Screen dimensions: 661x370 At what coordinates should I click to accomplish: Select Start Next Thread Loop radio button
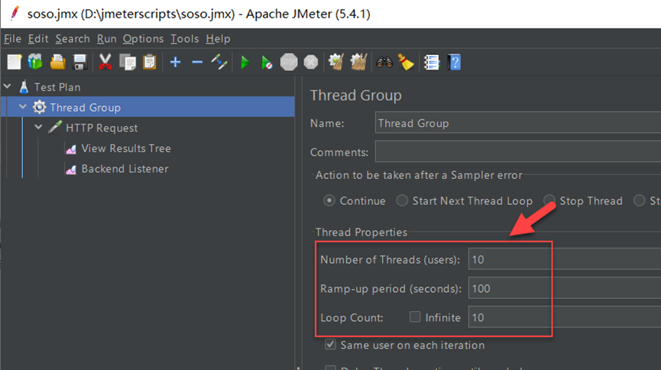point(402,200)
